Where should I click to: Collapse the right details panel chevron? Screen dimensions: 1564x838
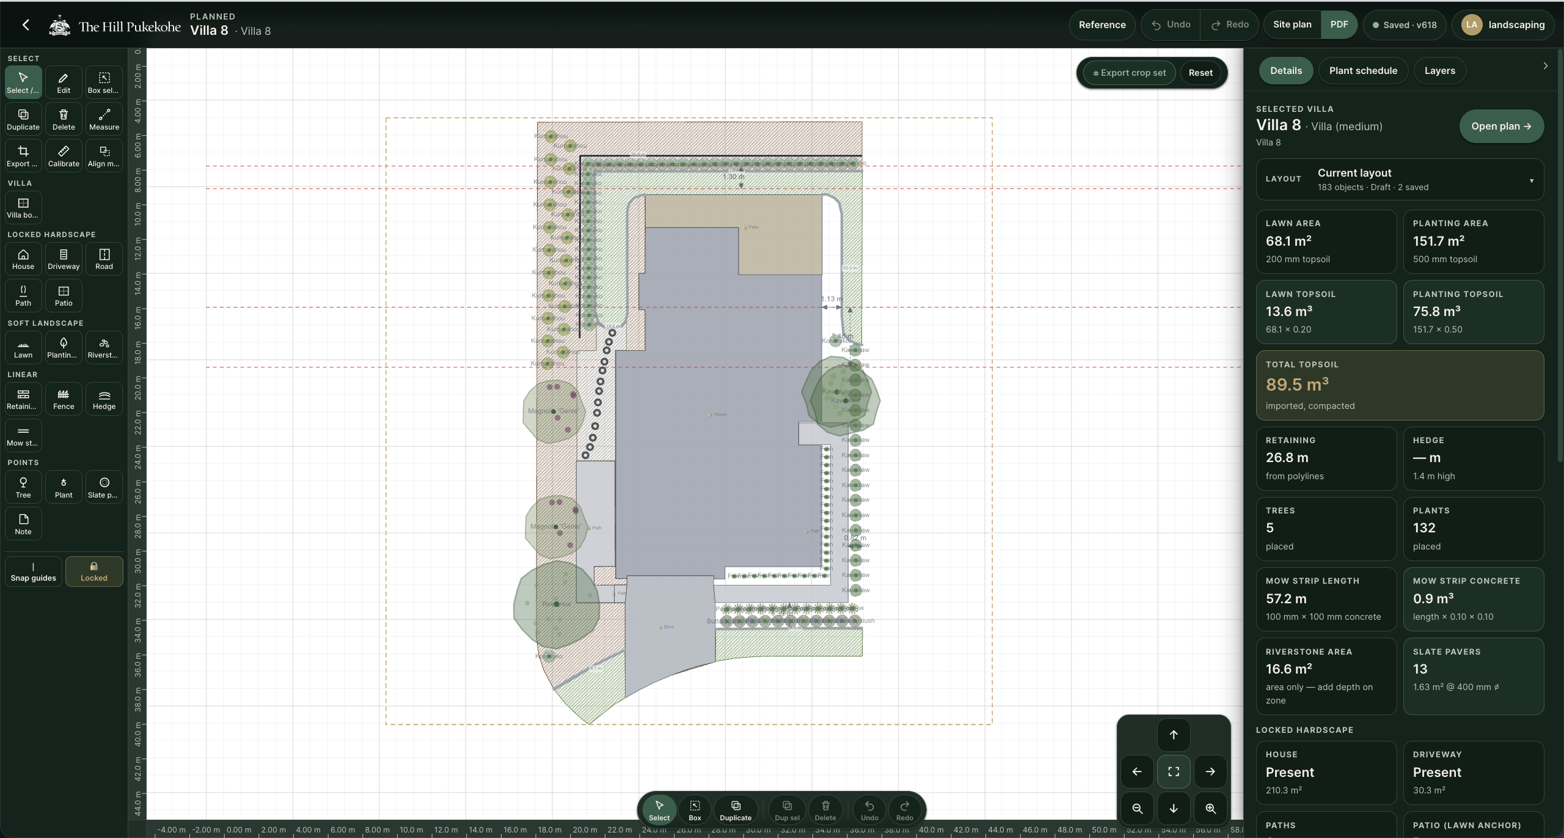pos(1545,66)
